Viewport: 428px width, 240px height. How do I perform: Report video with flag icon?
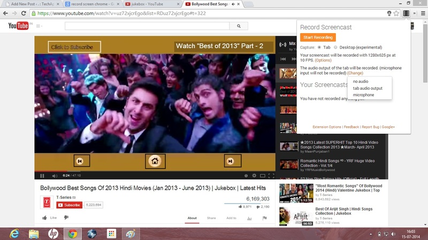[x=264, y=218]
